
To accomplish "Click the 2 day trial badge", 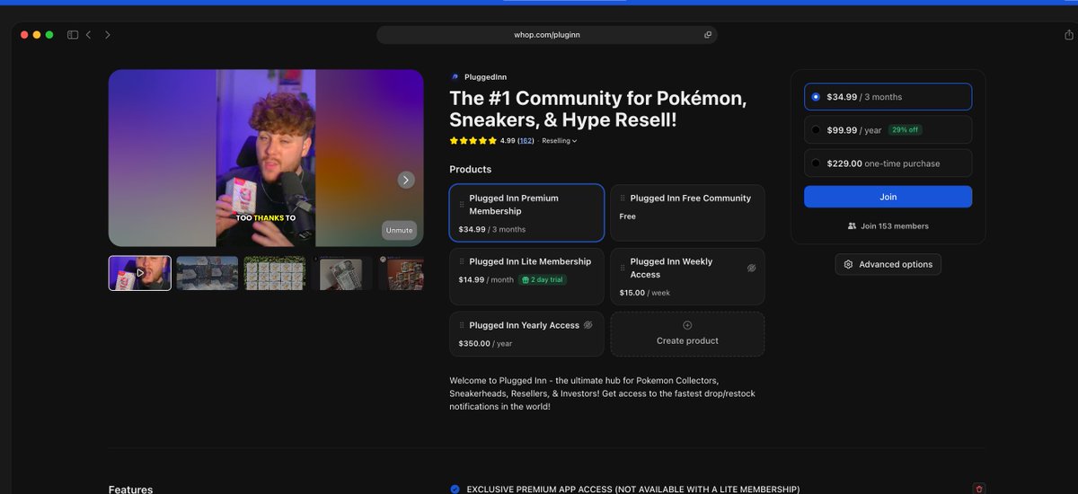I will (542, 279).
